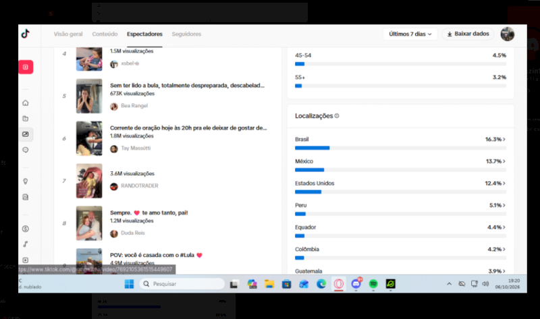The height and width of the screenshot is (319, 540).
Task: Click the thumbnail of video ranked 4
Action: [x=89, y=59]
